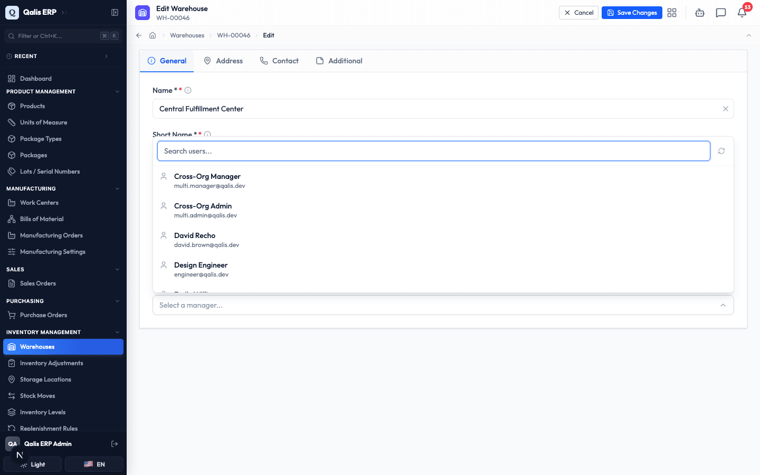Image resolution: width=760 pixels, height=475 pixels.
Task: Expand the Recent section
Action: click(x=106, y=56)
